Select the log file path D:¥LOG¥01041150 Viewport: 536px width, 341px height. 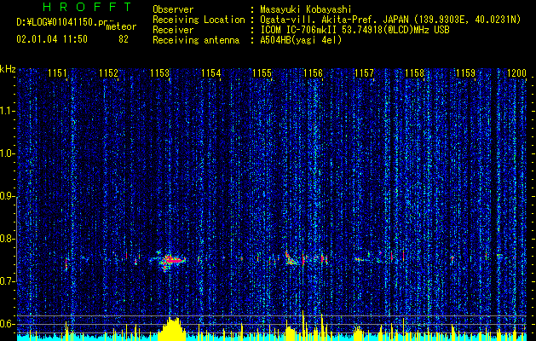tap(62, 22)
